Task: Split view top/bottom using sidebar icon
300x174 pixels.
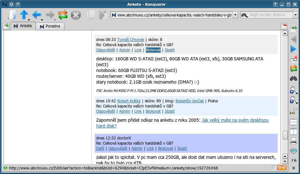Action: coord(294,122)
